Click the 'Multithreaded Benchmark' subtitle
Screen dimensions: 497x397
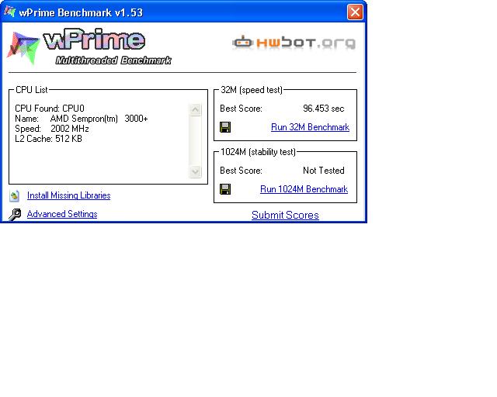coord(113,60)
